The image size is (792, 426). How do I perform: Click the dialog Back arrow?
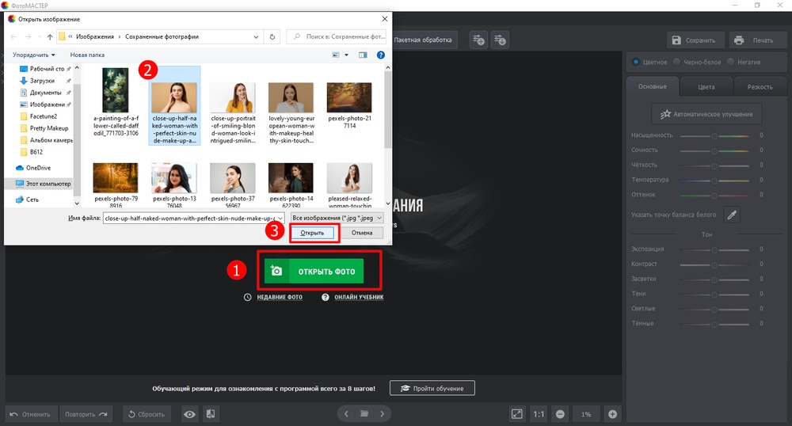tap(13, 36)
